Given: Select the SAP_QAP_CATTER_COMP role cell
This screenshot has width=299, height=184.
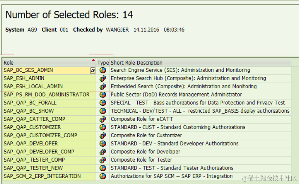Looking at the screenshot, I should 49,119.
